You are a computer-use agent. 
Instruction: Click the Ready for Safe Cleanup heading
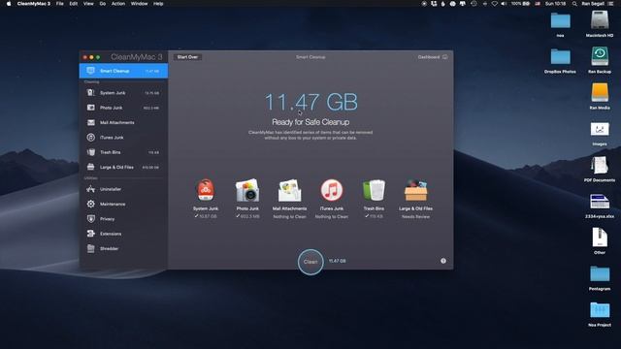(310, 122)
